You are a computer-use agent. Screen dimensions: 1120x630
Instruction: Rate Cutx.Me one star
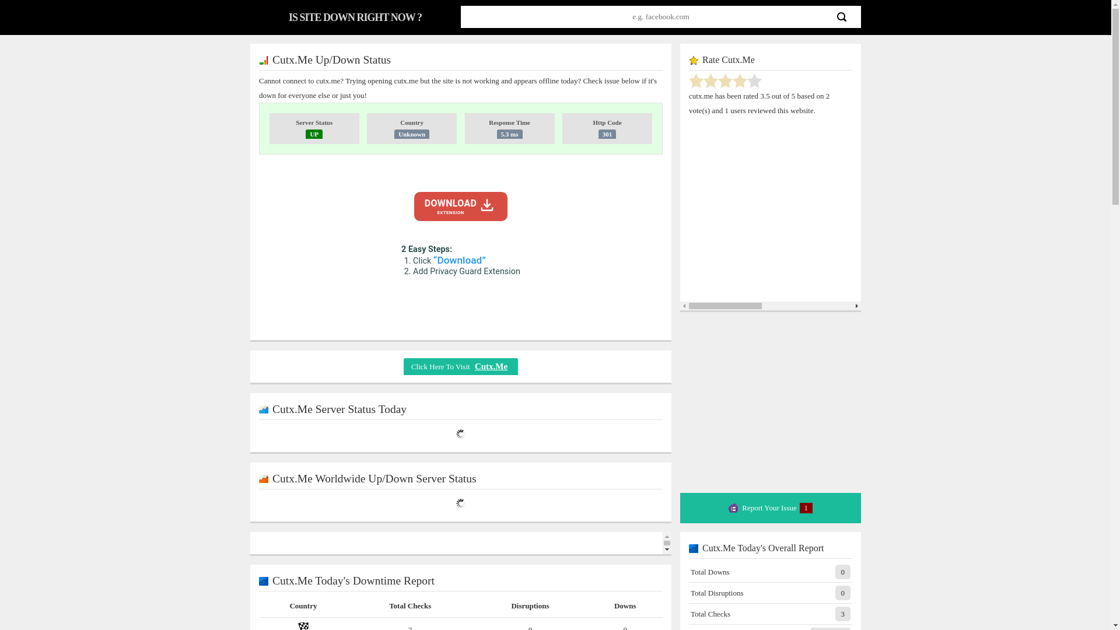pyautogui.click(x=696, y=81)
